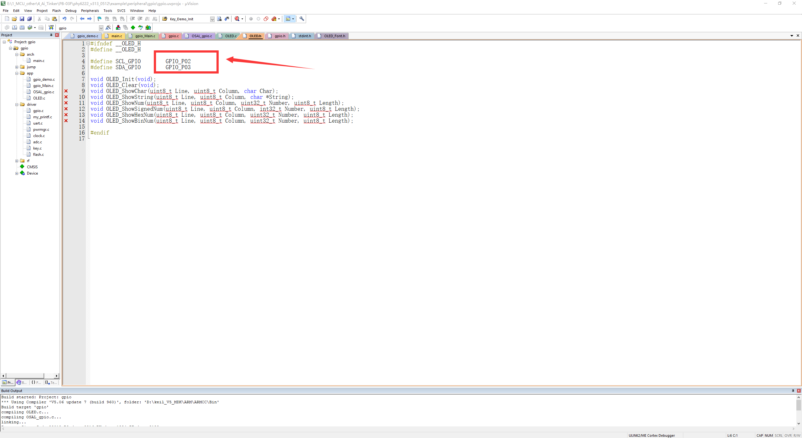
Task: Switch to the OLED_Font.h editor tab
Action: (332, 36)
